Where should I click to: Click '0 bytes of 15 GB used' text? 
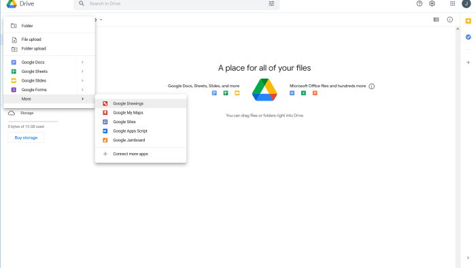(26, 127)
